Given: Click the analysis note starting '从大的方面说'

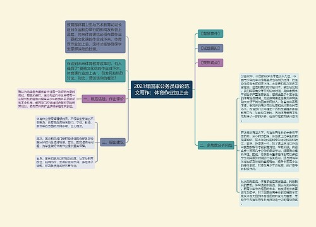Looking at the screenshot, I should 269,192.
